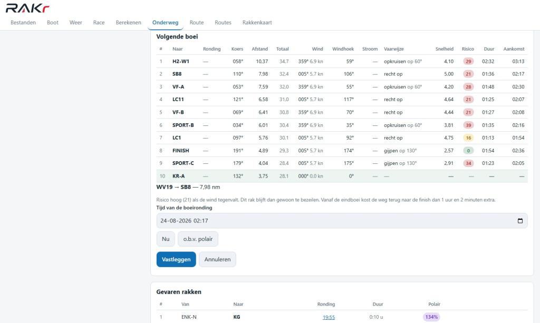Switch to the Rakkenkaart tab
Viewport: 540px width, 323px height.
pyautogui.click(x=257, y=23)
